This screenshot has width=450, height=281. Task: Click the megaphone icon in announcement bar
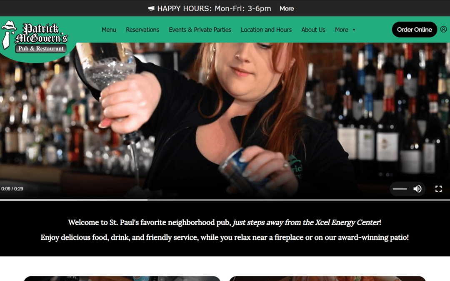click(151, 9)
